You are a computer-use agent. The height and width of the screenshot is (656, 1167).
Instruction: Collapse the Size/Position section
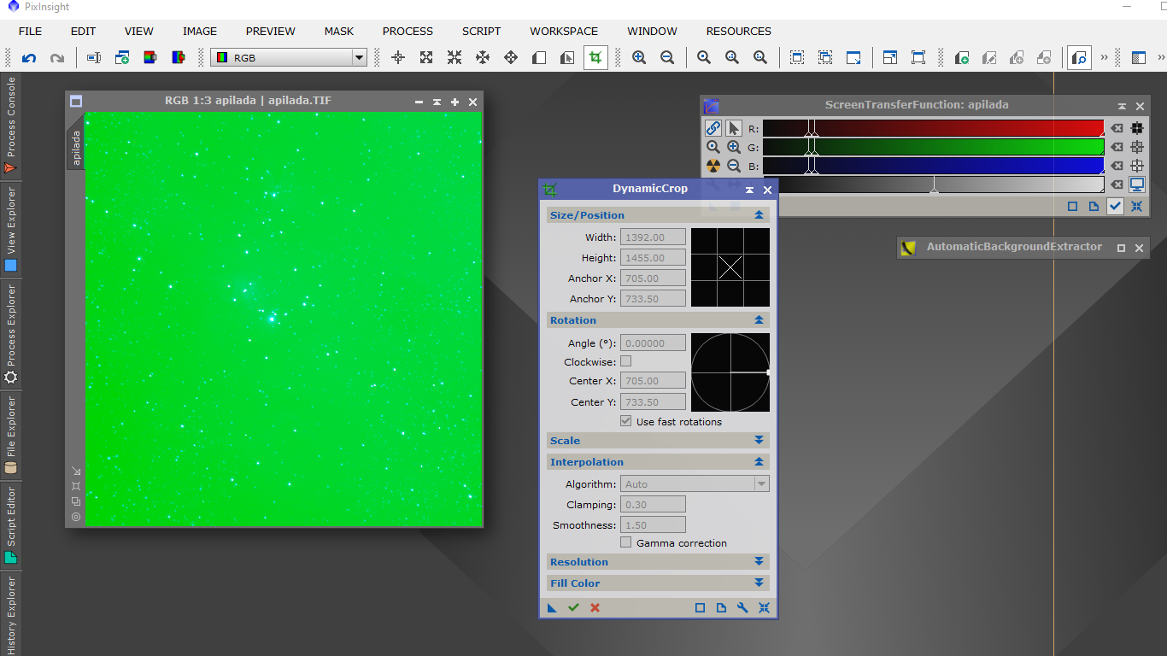tap(759, 215)
